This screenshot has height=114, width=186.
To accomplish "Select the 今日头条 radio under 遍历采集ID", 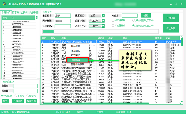I will click(x=2, y=96).
